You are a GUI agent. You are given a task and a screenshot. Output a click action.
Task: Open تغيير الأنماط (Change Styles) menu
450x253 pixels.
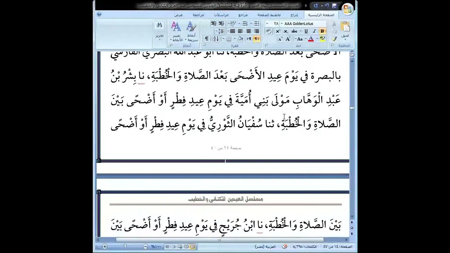click(x=176, y=32)
